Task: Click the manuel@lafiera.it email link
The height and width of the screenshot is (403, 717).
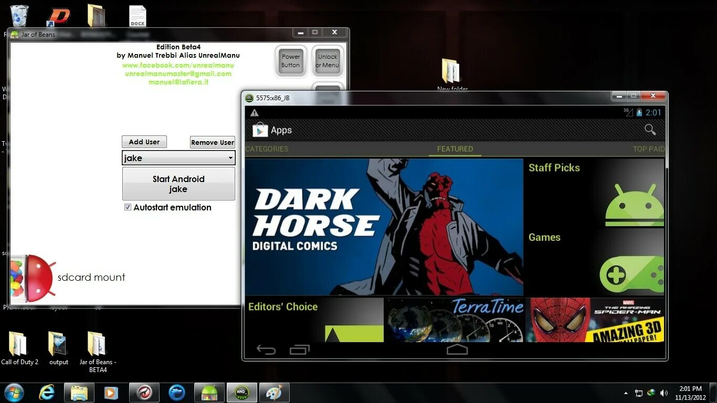Action: (178, 82)
